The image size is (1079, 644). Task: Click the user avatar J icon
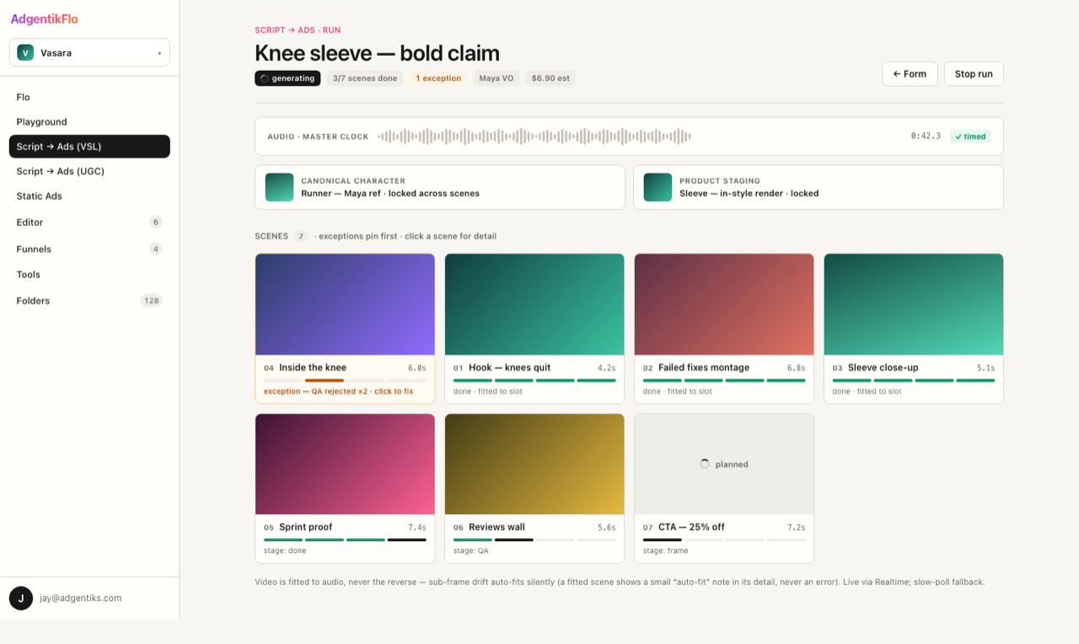click(21, 598)
